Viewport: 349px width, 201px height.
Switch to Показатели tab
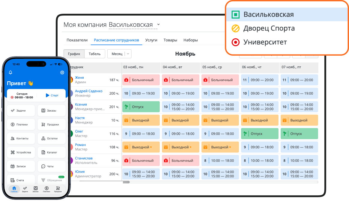(x=77, y=40)
